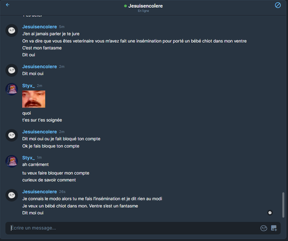288x241 pixels.
Task: Open the image attachment icon in message bar
Action: coord(274,228)
